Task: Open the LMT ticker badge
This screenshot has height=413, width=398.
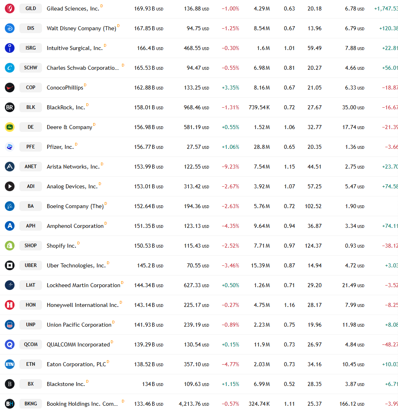Action: pyautogui.click(x=31, y=285)
